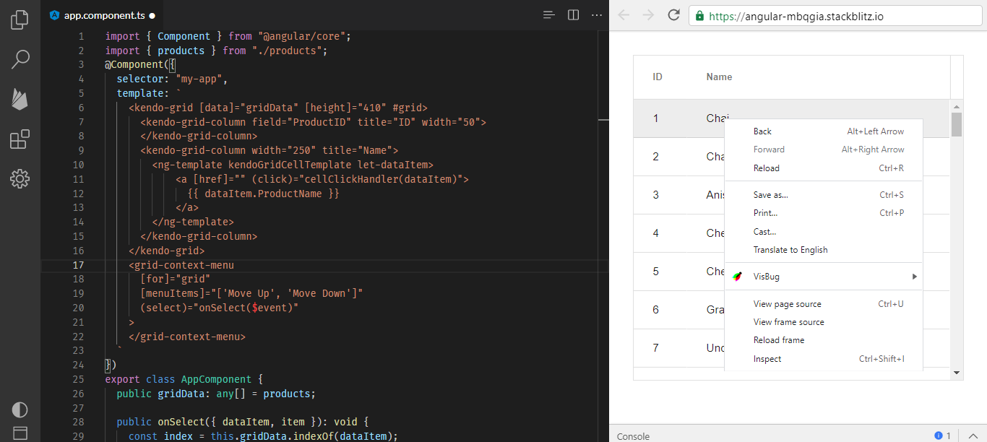
Task: Click the Name column header
Action: click(719, 77)
